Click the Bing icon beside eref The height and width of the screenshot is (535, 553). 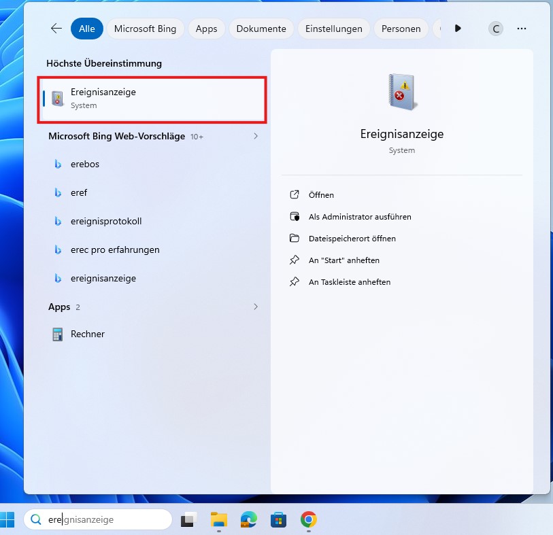(x=58, y=192)
